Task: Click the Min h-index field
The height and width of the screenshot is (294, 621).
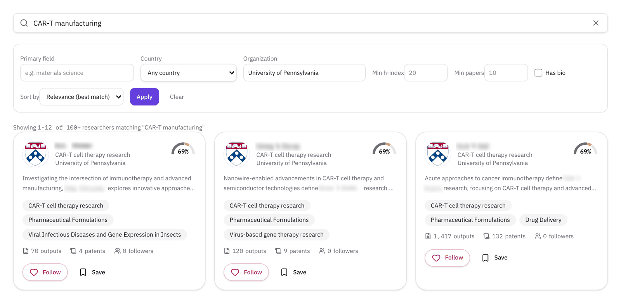Action: click(426, 73)
